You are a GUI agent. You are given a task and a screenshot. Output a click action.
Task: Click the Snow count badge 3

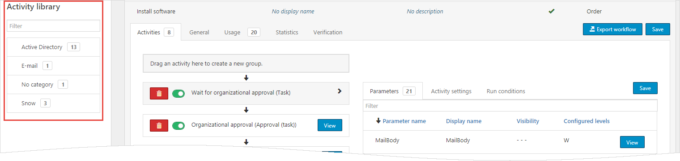pos(45,103)
